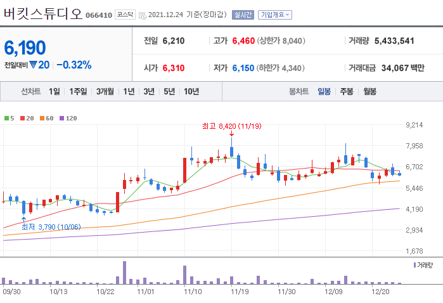Select the 5년 line chart tab
This screenshot has height=303, width=443.
click(169, 91)
